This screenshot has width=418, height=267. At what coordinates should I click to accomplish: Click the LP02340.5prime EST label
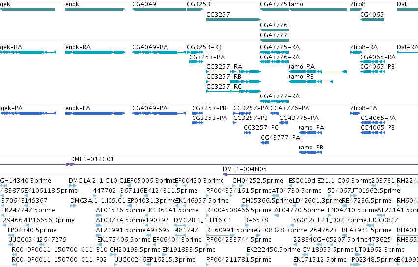(x=32, y=230)
